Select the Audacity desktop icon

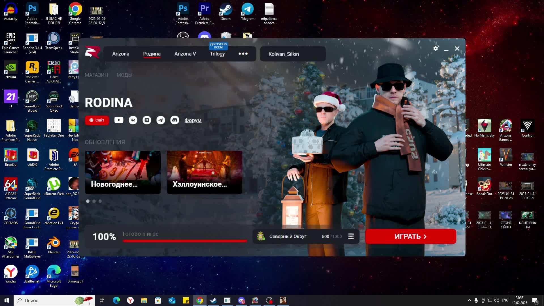click(10, 12)
